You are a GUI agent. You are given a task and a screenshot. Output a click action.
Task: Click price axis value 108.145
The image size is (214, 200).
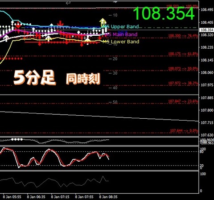(207, 60)
